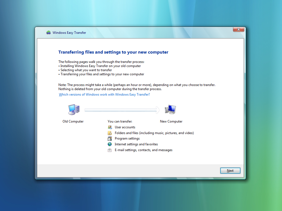Click the 'Old Computer' label

coord(73,121)
